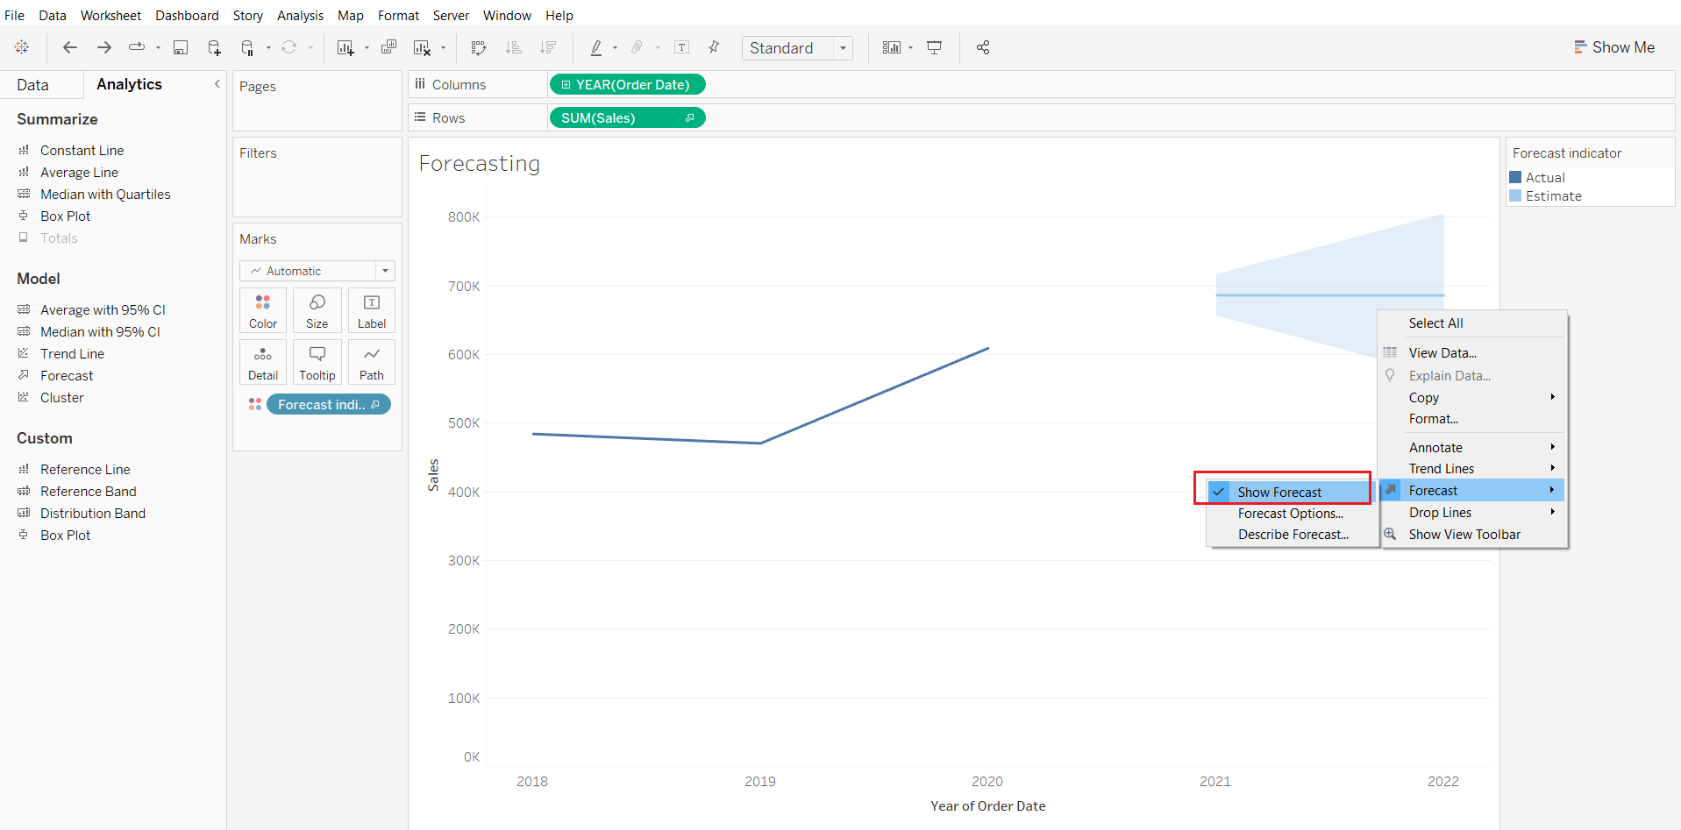
Task: Open the Label marks card button
Action: tap(372, 310)
